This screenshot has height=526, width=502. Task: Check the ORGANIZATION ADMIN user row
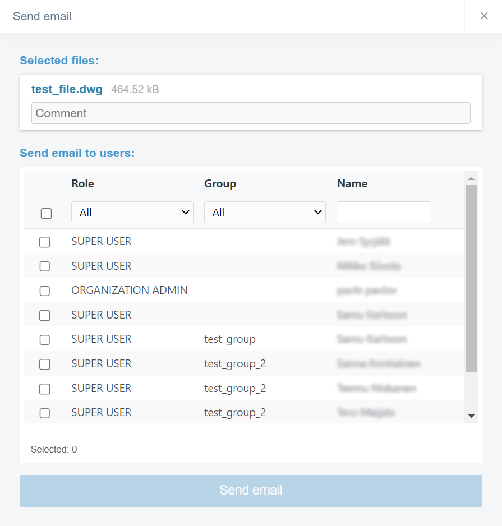coord(45,291)
